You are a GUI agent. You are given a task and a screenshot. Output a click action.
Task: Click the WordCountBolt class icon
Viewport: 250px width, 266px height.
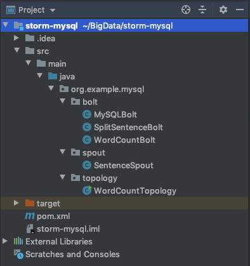point(87,140)
